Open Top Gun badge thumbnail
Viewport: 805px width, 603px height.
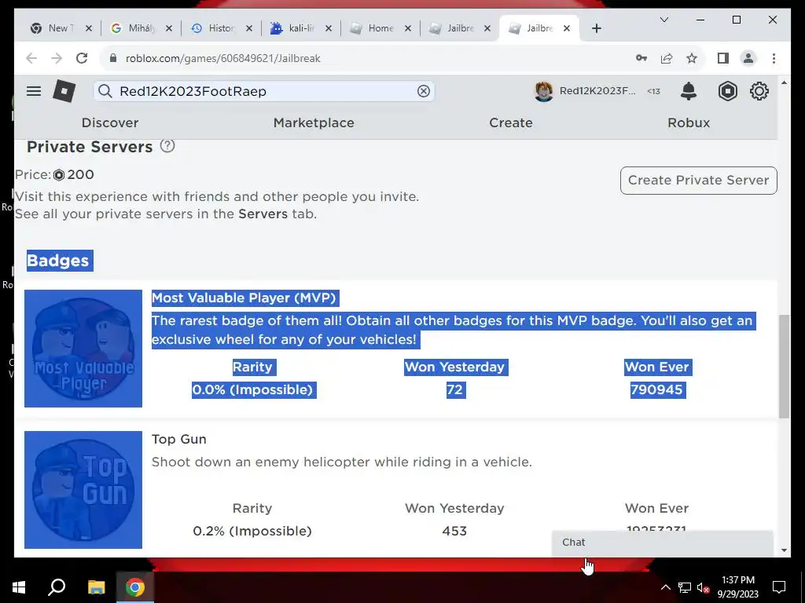[x=83, y=490]
